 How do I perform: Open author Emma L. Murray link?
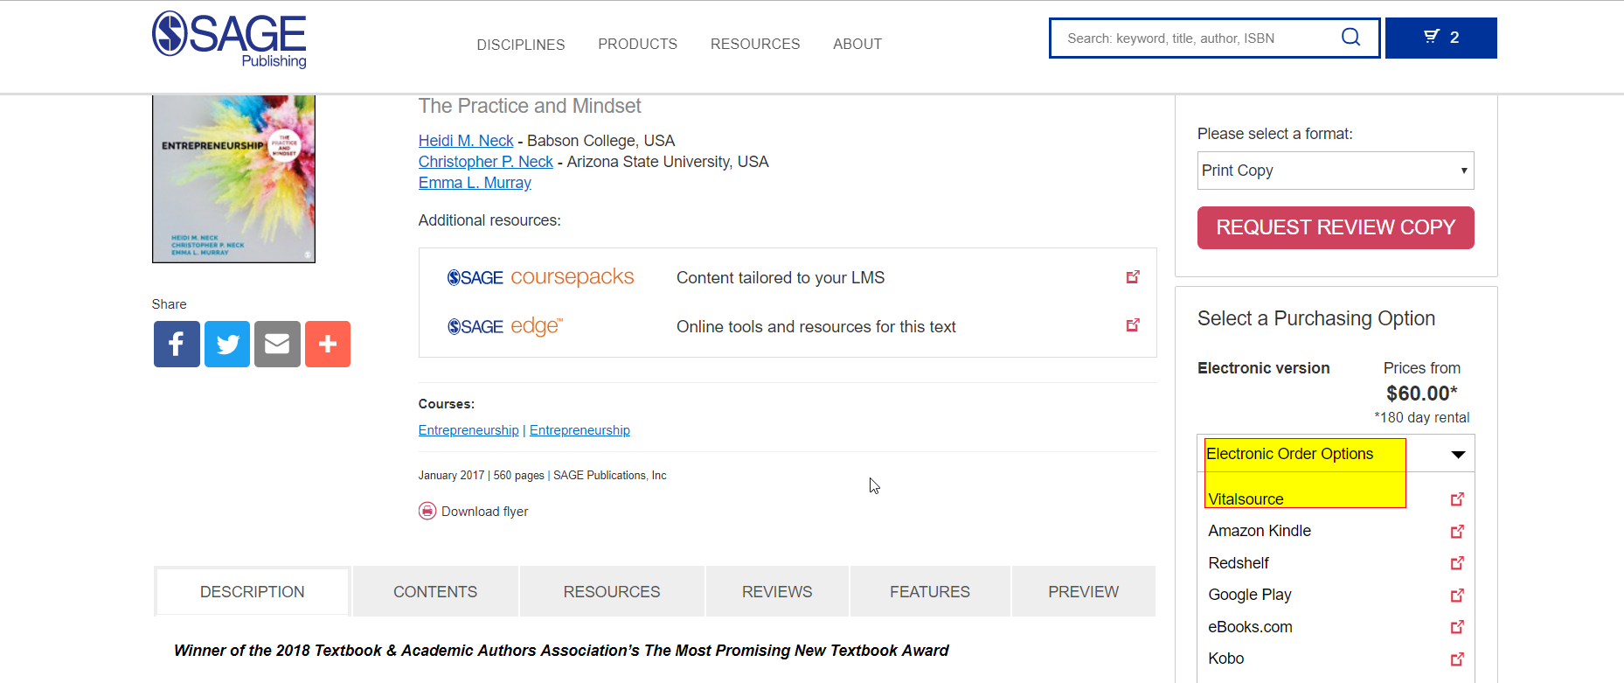tap(475, 183)
